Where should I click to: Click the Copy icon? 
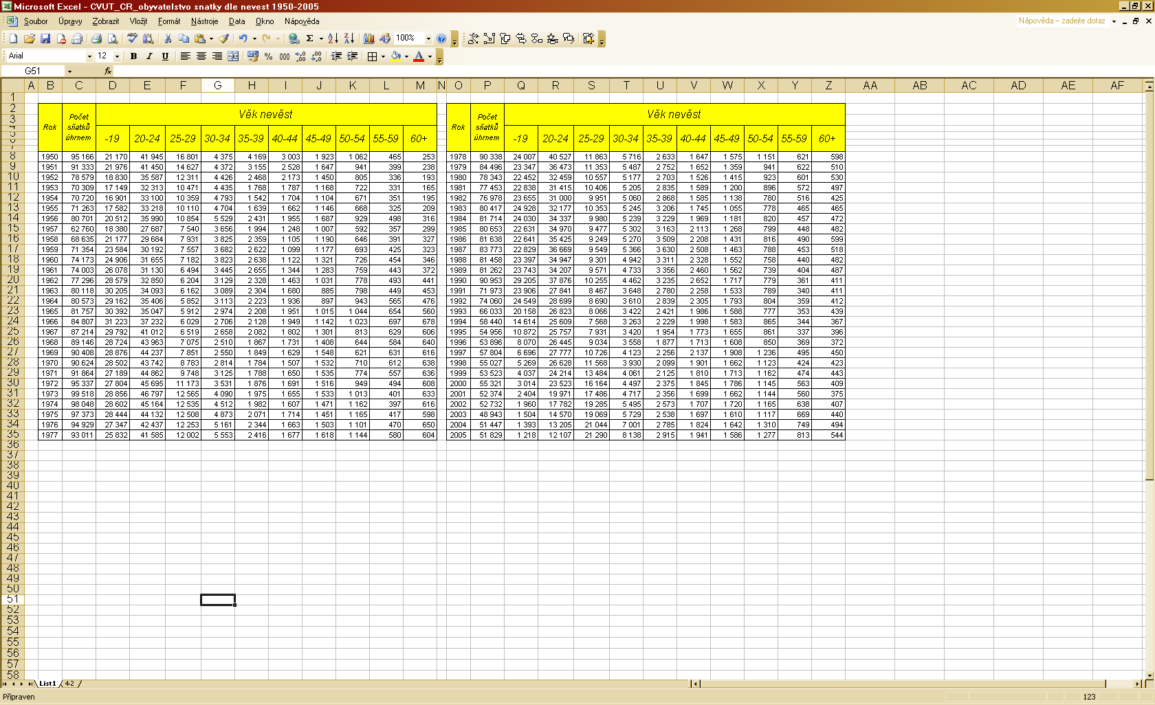[184, 38]
